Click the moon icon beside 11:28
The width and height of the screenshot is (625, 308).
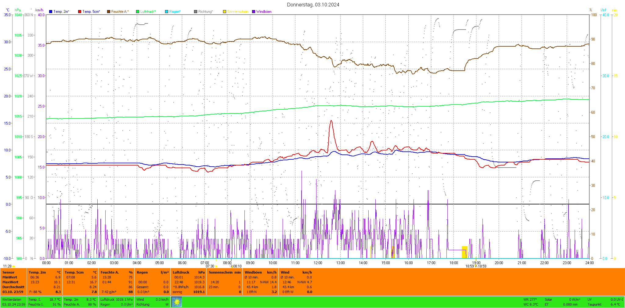tap(13, 267)
